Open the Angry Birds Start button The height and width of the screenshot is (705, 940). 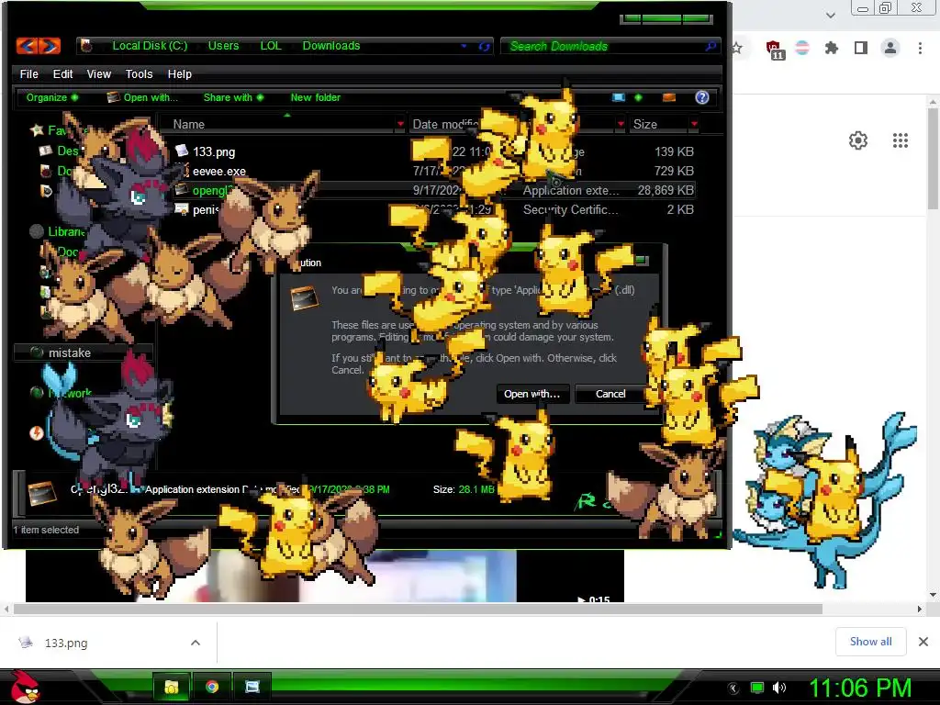[x=24, y=687]
